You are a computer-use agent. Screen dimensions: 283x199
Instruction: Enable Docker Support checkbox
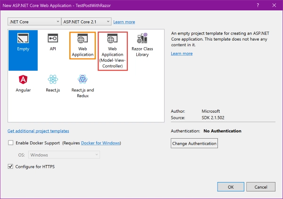coord(11,143)
